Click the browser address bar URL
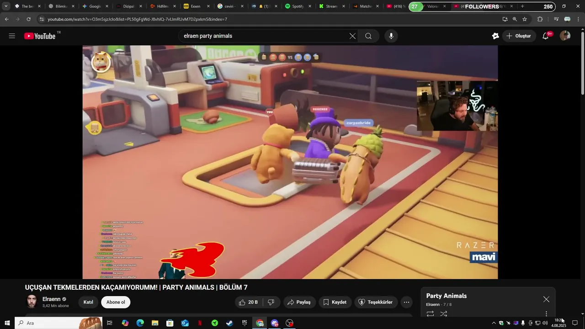The width and height of the screenshot is (585, 329). 137,19
